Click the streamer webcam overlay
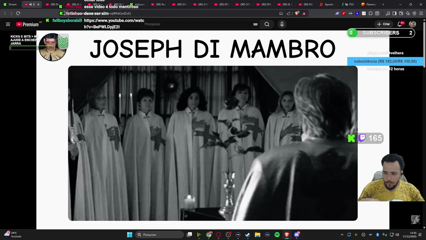Image resolution: width=426 pixels, height=240 pixels. pos(391,178)
